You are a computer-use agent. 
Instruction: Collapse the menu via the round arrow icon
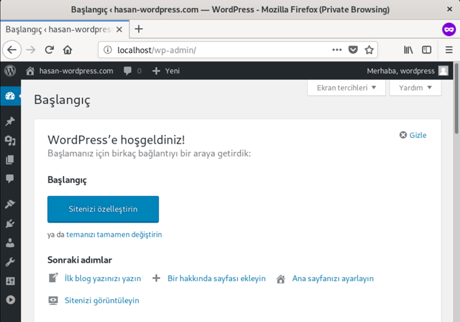pyautogui.click(x=11, y=300)
